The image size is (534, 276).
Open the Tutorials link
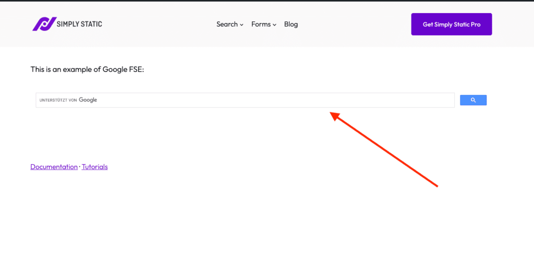coord(95,167)
